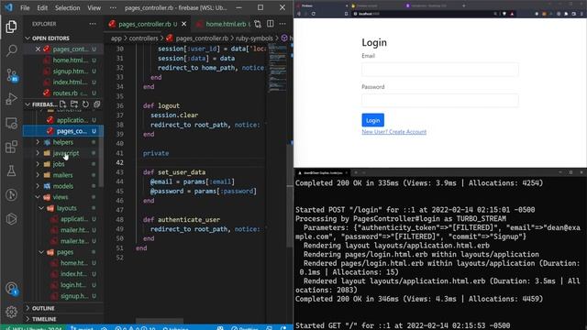This screenshot has height=330, width=587.
Task: Close pages_cont... in Open Editors list
Action: click(x=38, y=49)
